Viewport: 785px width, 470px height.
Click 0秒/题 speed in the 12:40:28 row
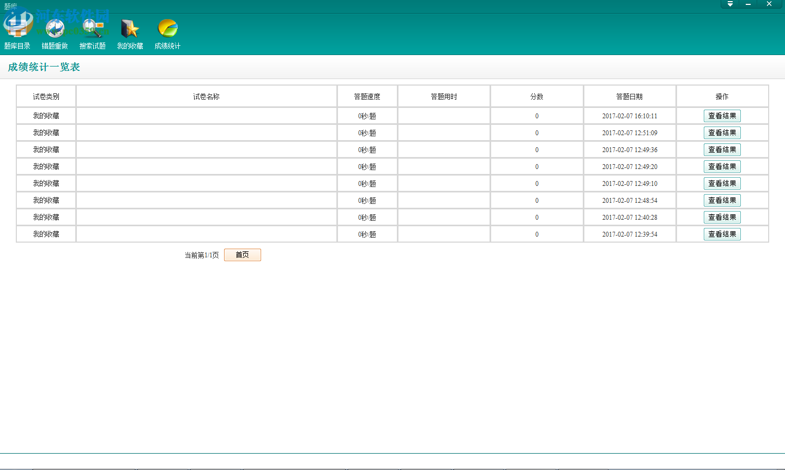click(367, 218)
